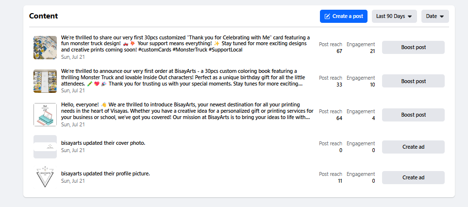The height and width of the screenshot is (207, 468).
Task: Select "bisayarts updated their profile picture" entry
Action: [105, 173]
